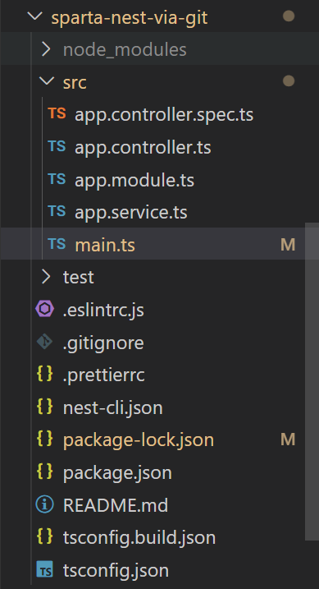Click the modified dot on sparta-nest-via-git row
319x589 pixels.
(x=289, y=16)
